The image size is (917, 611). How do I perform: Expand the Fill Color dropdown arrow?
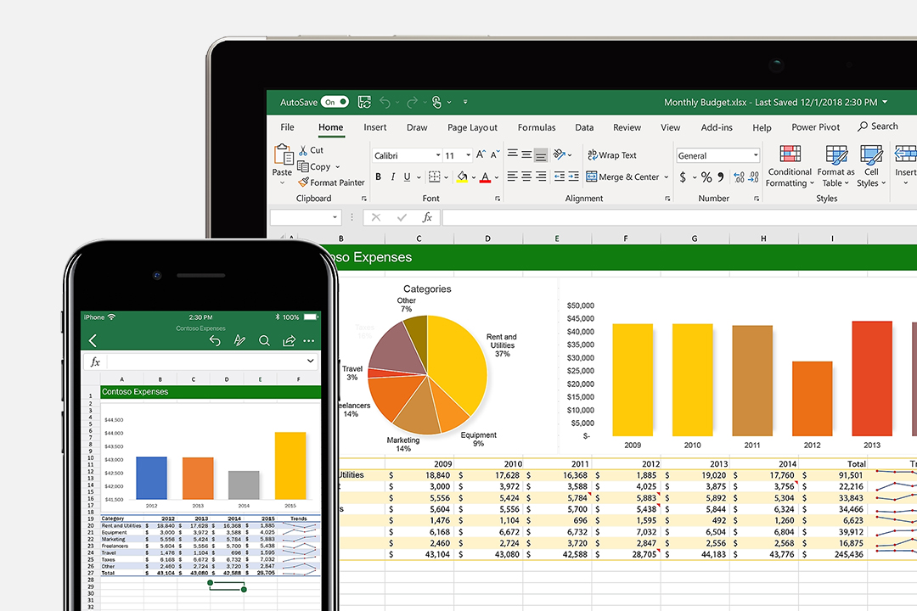click(x=472, y=177)
